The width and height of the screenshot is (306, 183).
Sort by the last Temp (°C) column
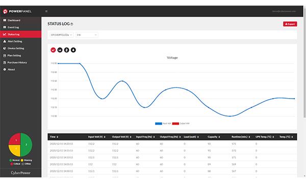[286, 137]
